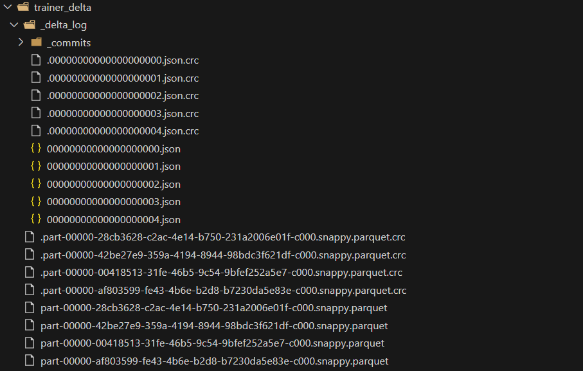Open 00000000000000000000.json log file
Viewport: 583px width, 371px height.
(x=114, y=149)
